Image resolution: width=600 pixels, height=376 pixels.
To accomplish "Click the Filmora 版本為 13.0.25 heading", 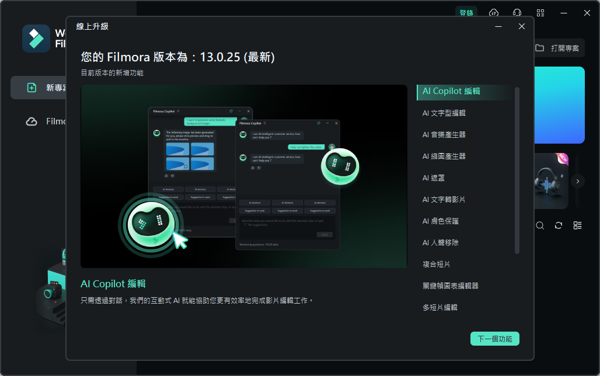I will click(177, 57).
